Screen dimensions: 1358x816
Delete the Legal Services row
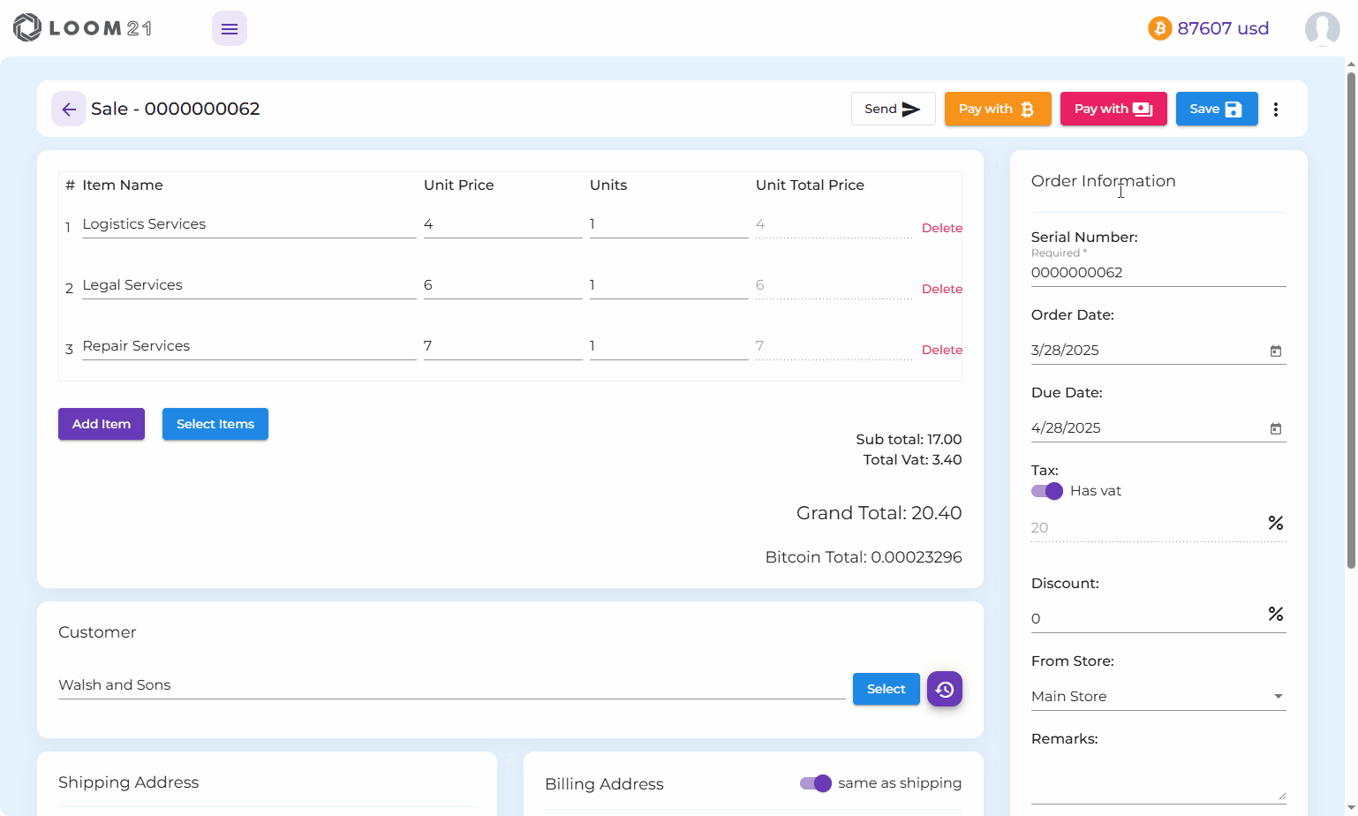pyautogui.click(x=941, y=289)
